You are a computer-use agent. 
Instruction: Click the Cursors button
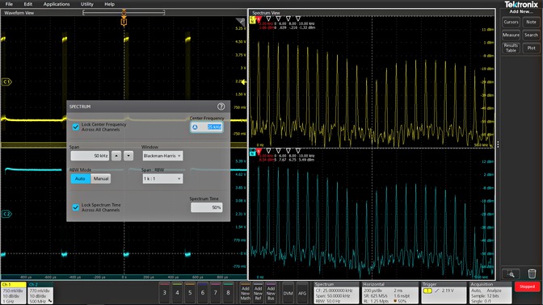[511, 22]
